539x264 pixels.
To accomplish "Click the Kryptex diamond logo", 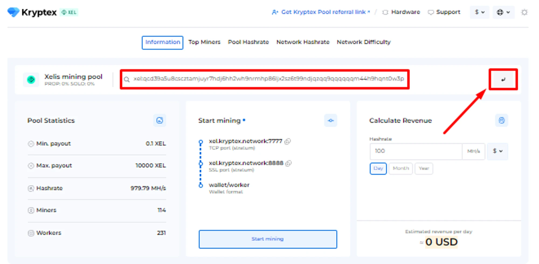I will point(13,12).
